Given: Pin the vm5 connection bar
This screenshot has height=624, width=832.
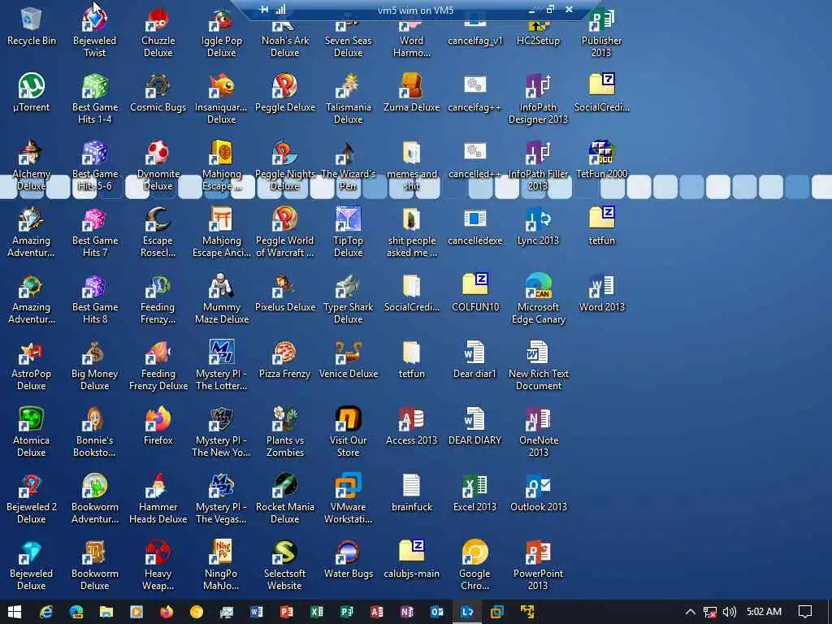Looking at the screenshot, I should (x=264, y=10).
